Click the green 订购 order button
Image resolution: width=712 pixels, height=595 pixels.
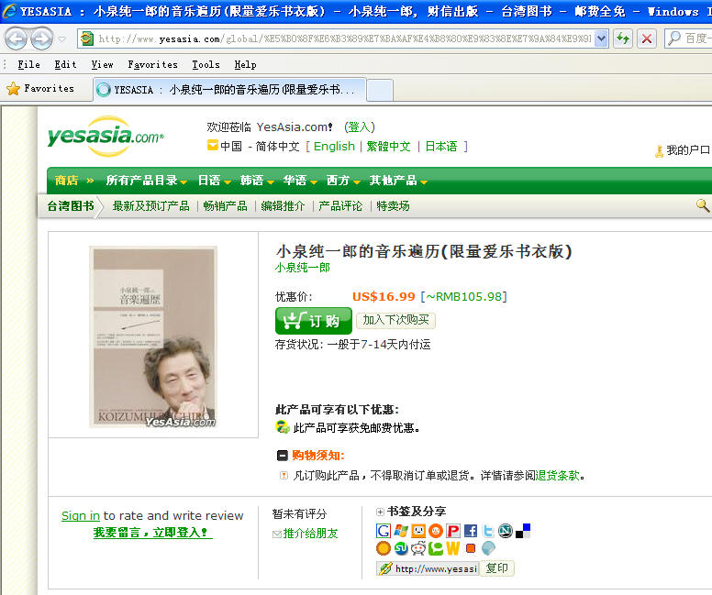click(x=313, y=321)
